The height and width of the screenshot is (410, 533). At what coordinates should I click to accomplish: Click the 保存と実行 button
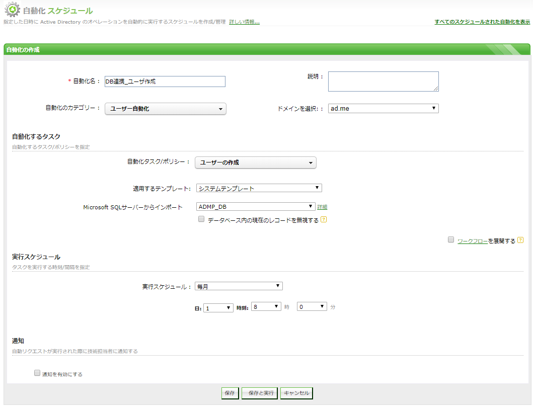260,393
